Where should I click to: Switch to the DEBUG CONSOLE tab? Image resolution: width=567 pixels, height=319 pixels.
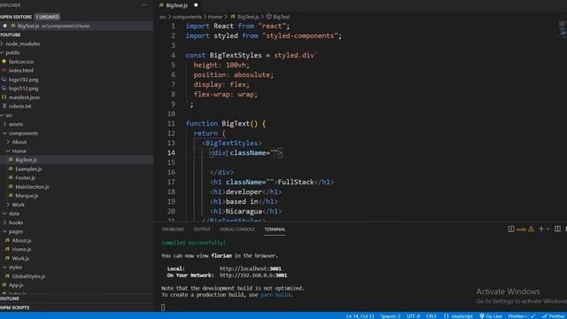point(237,230)
